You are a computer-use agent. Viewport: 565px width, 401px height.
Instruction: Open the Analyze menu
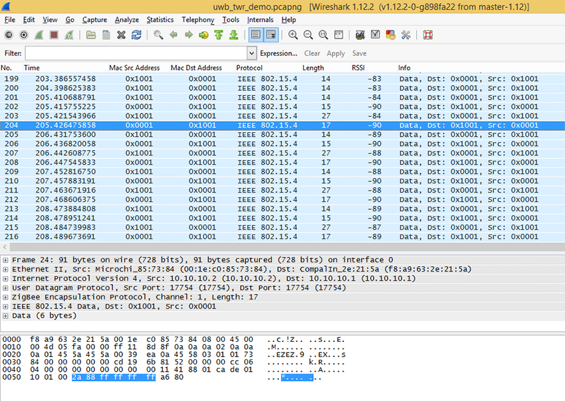tap(127, 20)
